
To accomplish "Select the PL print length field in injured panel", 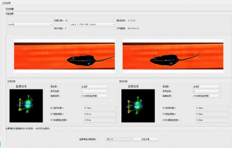I will (x=212, y=107).
